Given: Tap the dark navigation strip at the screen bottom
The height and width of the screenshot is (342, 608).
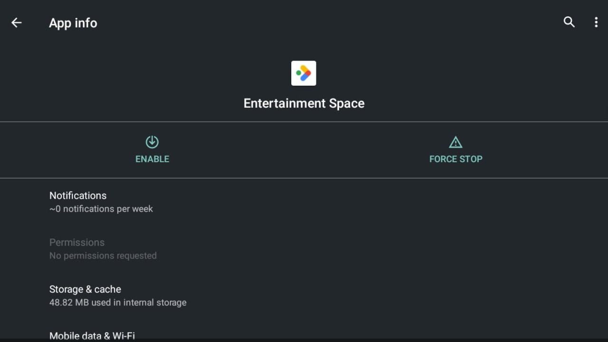Looking at the screenshot, I should (x=304, y=340).
